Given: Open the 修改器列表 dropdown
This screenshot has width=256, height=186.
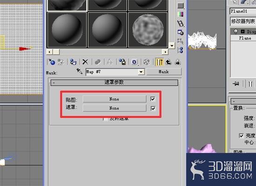Looking at the screenshot, I should (243, 21).
